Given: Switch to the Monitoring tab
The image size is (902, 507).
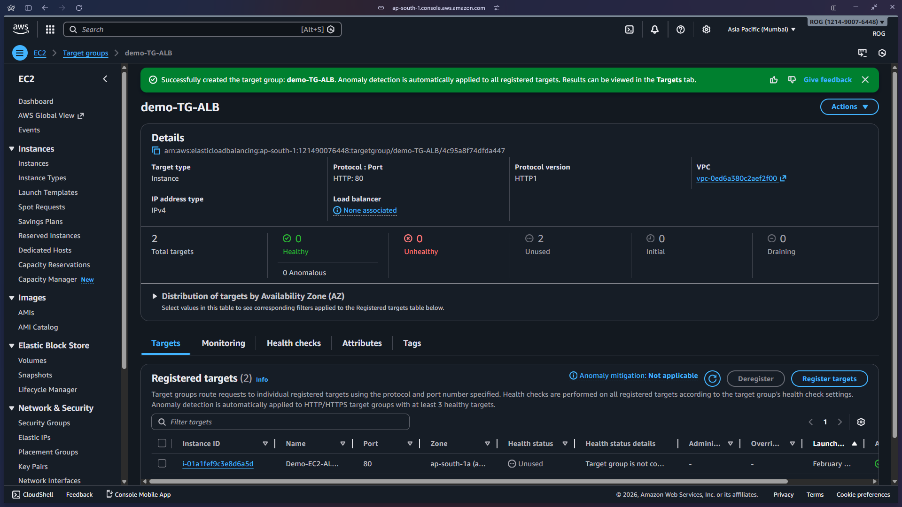Looking at the screenshot, I should click(x=223, y=343).
